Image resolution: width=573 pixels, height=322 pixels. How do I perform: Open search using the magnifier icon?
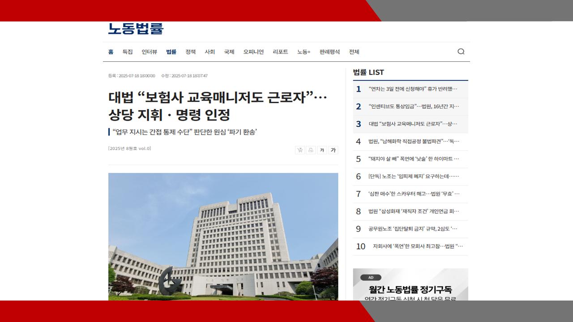point(461,51)
